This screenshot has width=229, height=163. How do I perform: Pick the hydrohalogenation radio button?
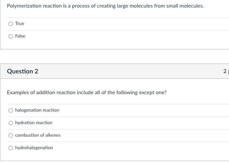[x=11, y=148]
